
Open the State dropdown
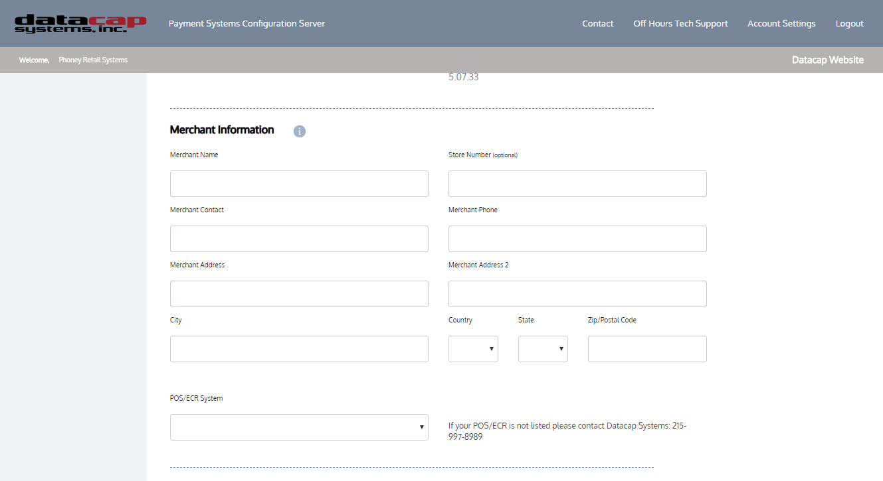point(543,349)
